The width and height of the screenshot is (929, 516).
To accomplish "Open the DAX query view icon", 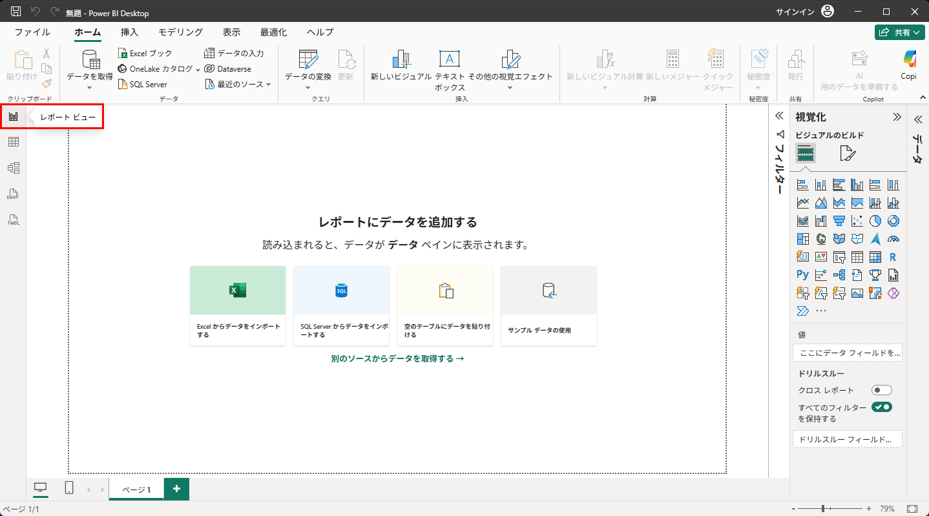I will coord(13,194).
